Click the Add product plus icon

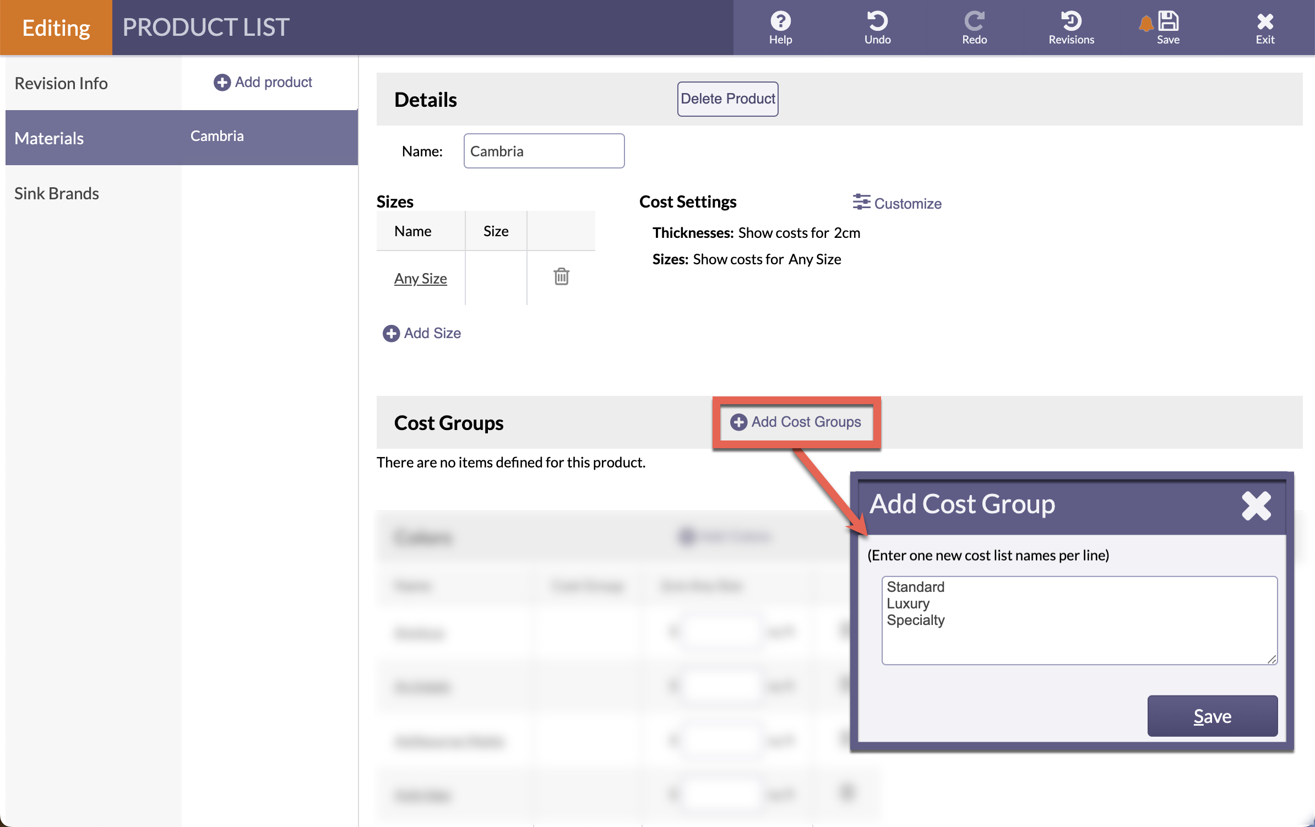tap(222, 83)
